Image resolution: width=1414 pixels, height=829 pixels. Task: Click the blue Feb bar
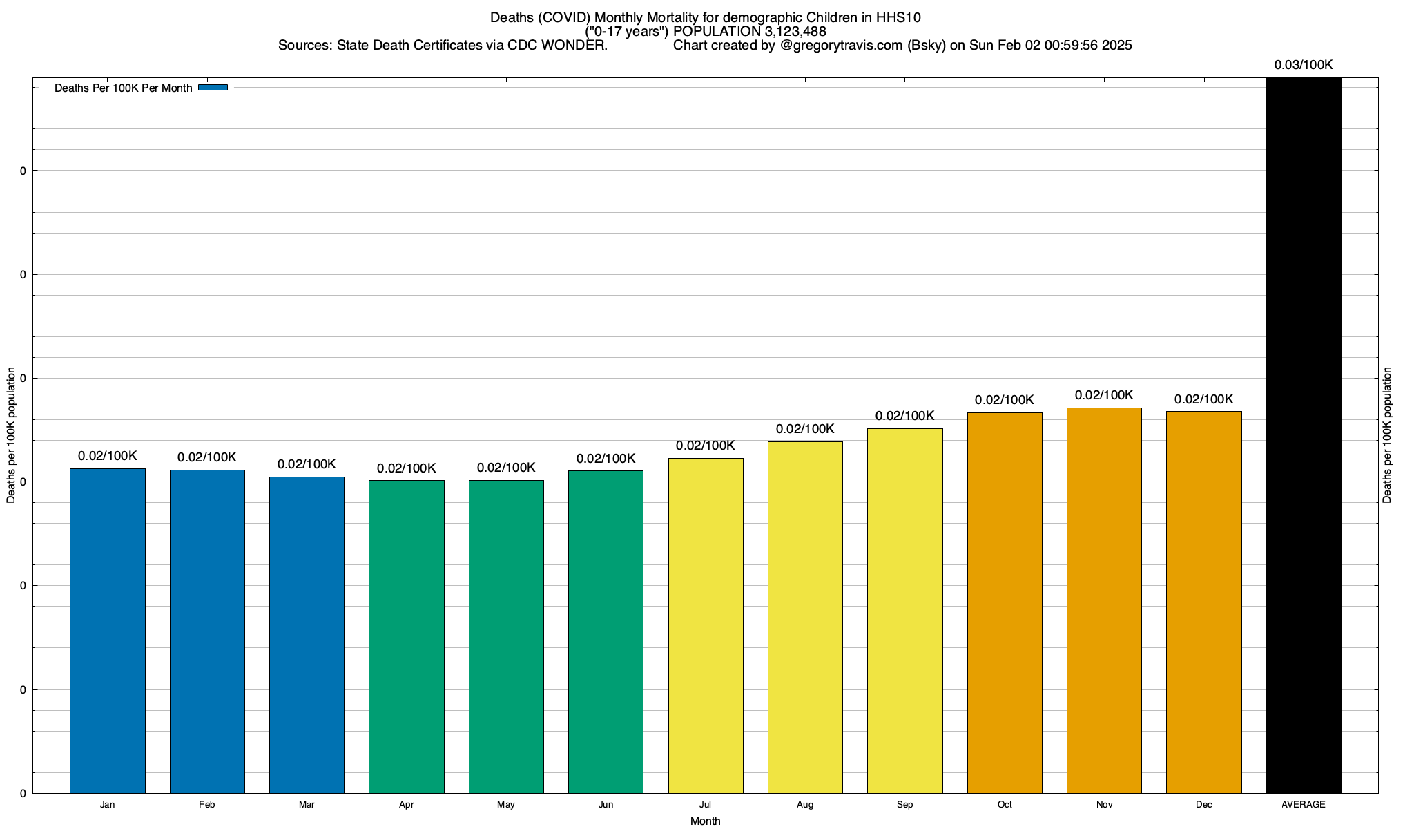click(x=207, y=631)
